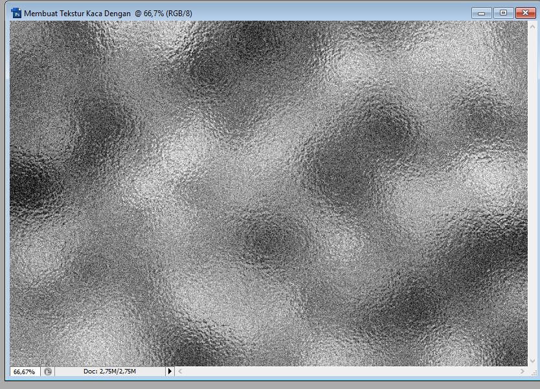The width and height of the screenshot is (540, 389).
Task: Minimize the Membuat Tekstur Kaca document window
Action: 482,13
